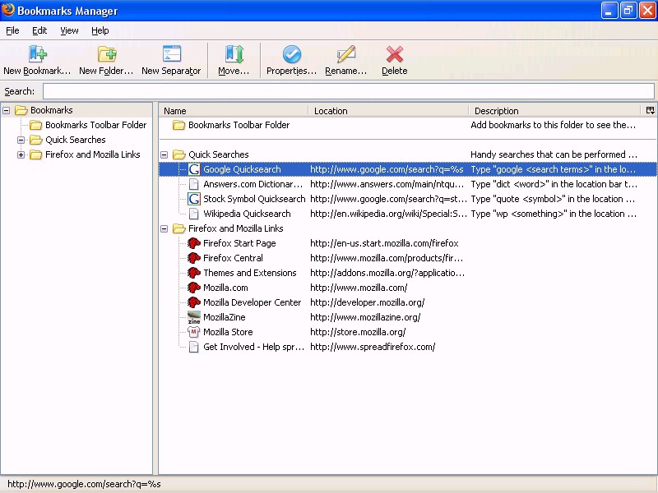Collapse Quick Searches in the left tree
Screen dimensions: 658x493
[21, 140]
